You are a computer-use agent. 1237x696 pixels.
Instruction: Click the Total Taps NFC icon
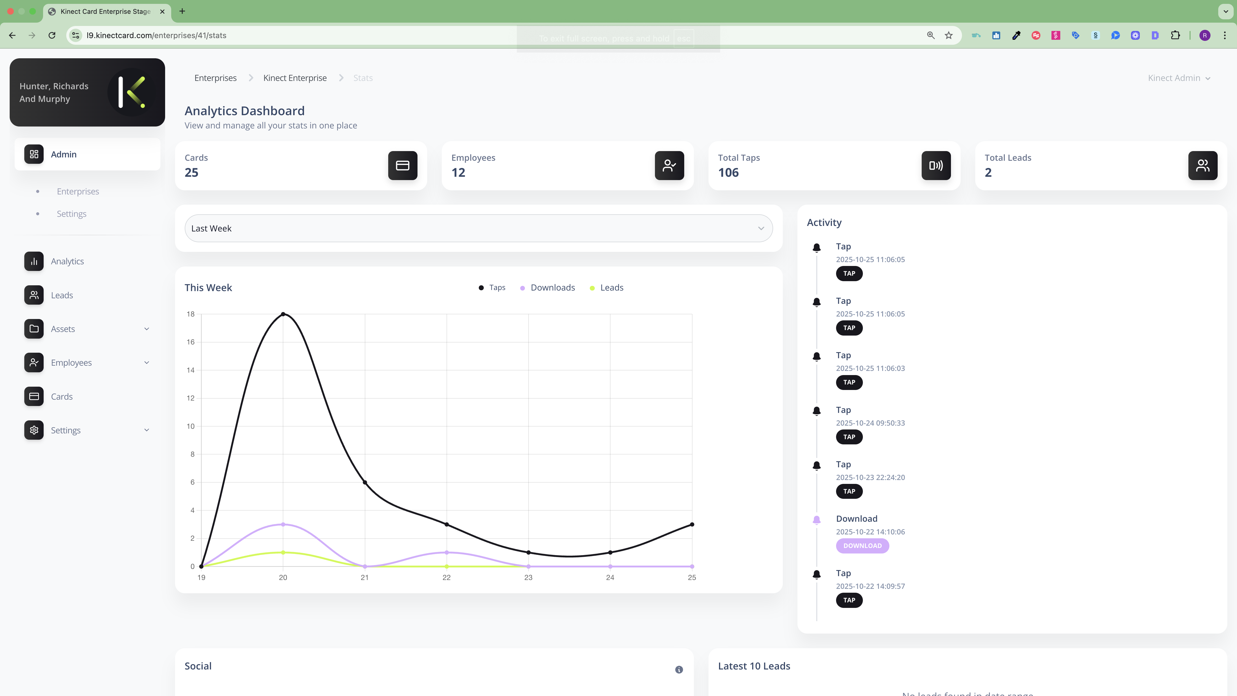point(935,166)
